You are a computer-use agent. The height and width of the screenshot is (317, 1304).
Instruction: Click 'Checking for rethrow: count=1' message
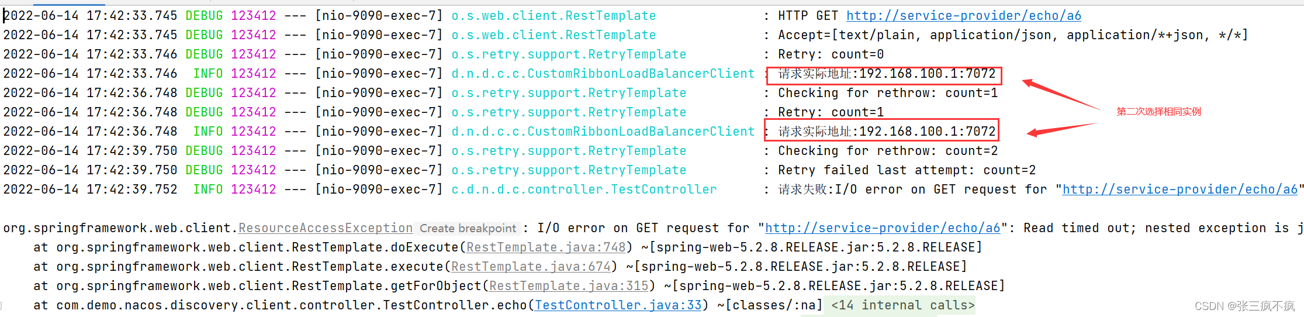tap(888, 93)
